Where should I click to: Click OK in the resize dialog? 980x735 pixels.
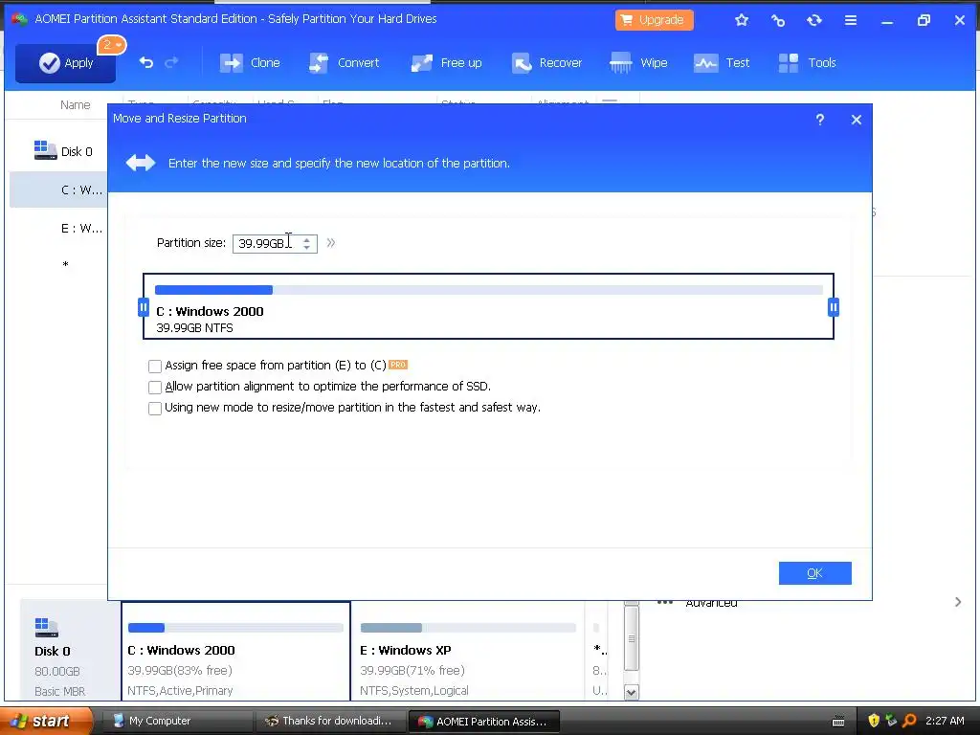pos(815,573)
